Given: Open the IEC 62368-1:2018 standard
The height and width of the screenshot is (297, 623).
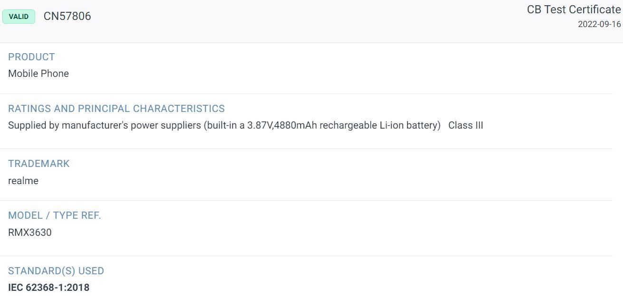Looking at the screenshot, I should click(x=48, y=288).
